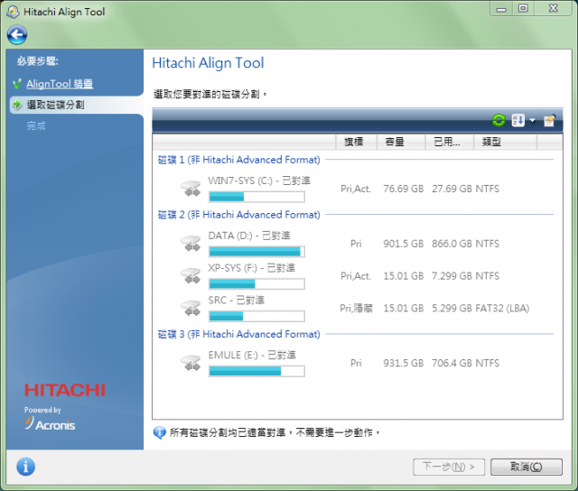Image resolution: width=578 pixels, height=491 pixels.
Task: Click the A-Z sort icon
Action: pos(517,120)
